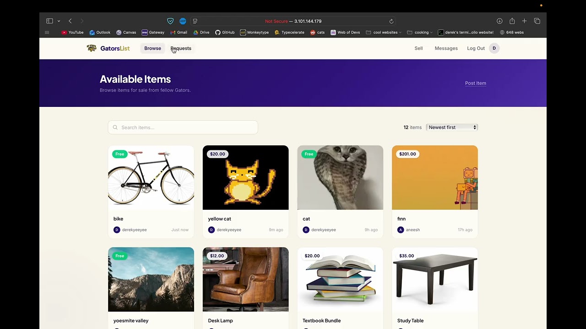
Task: Click the Log Out link
Action: click(x=476, y=48)
